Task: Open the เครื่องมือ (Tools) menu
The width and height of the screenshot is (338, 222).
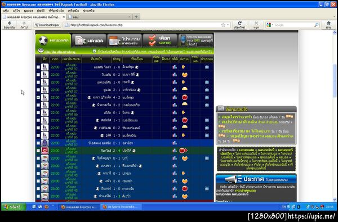Action: (73, 11)
